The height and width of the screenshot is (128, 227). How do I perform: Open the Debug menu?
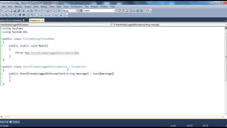tap(44, 7)
